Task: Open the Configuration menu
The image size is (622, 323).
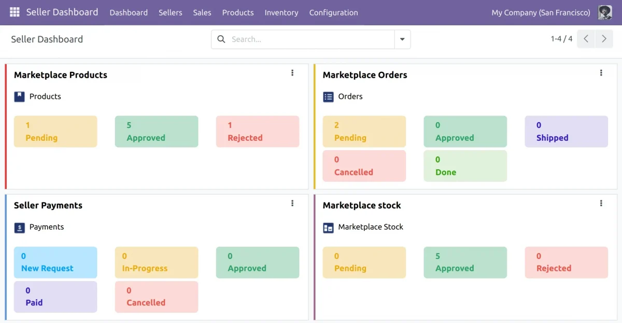Action: (333, 12)
